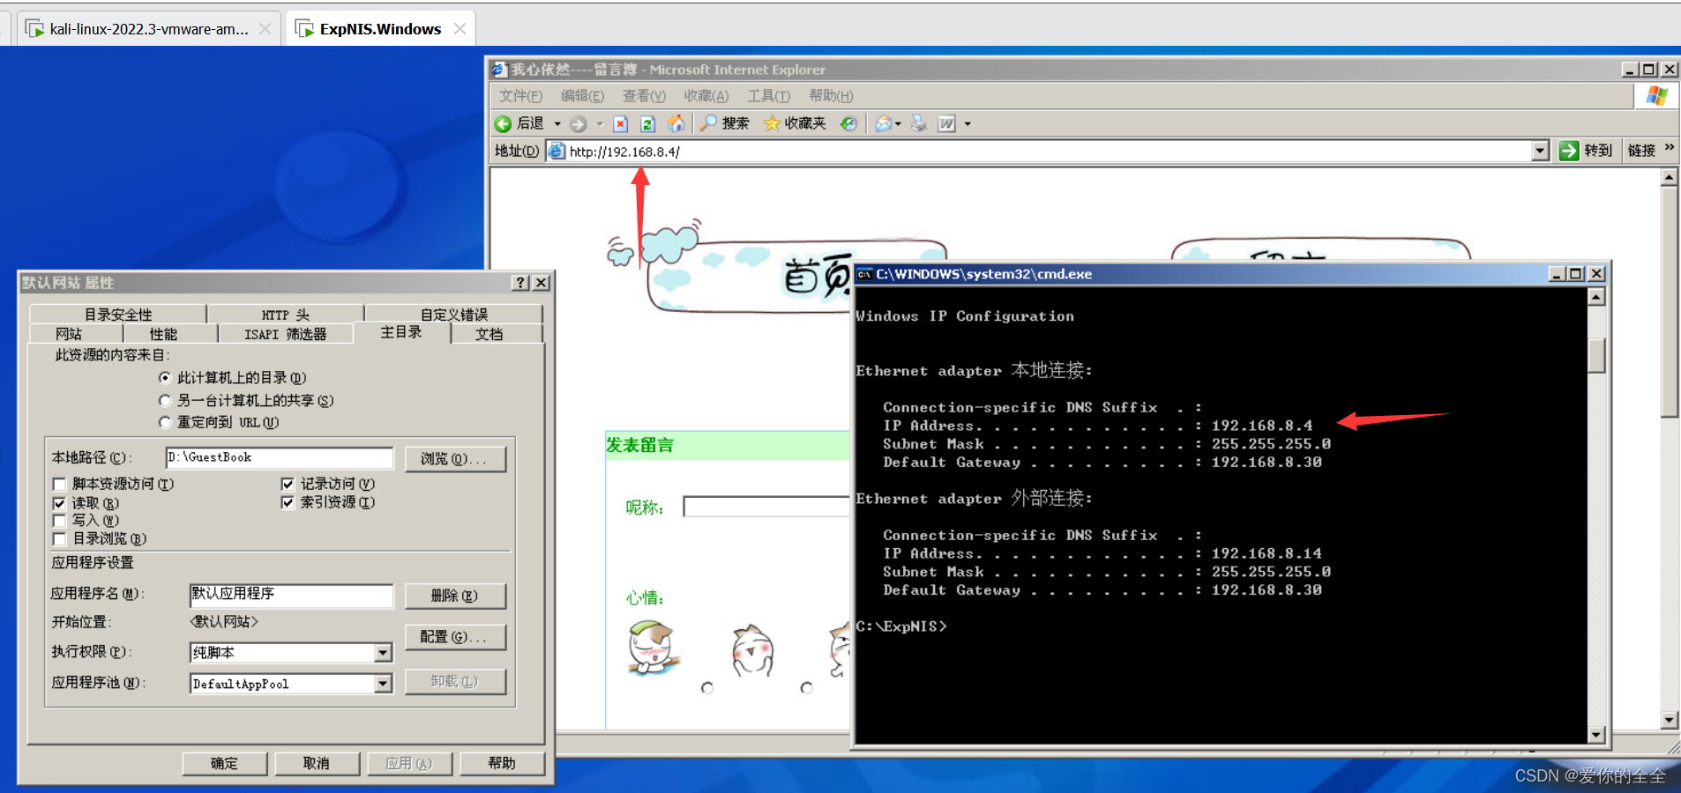Switch to ISAPI Filters (ISAPI 筛选器) tab
Viewport: 1681px width, 793px height.
(x=286, y=334)
